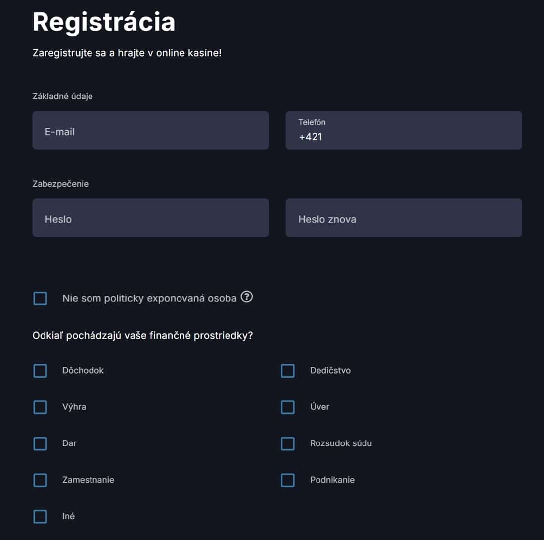The width and height of the screenshot is (544, 540).
Task: Focus the Telefón field with +421
Action: [x=404, y=131]
